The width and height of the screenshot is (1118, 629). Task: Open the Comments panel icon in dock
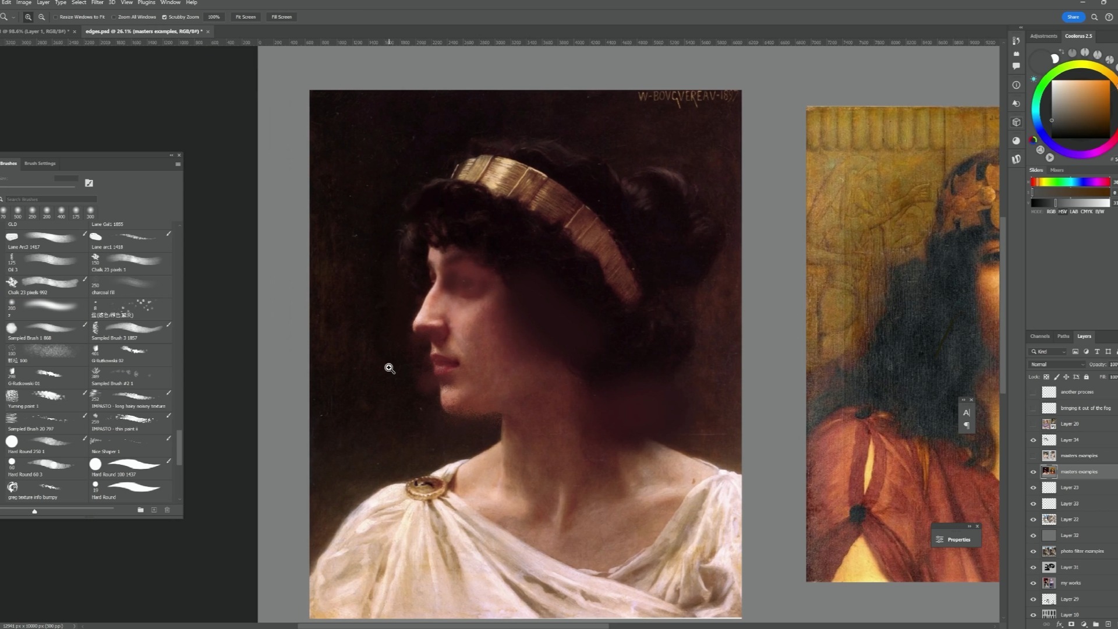[x=1016, y=66]
